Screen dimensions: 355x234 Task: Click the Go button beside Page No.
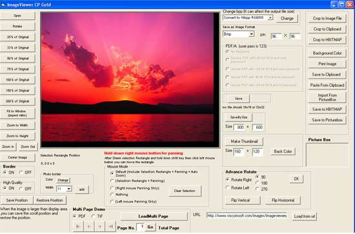pyautogui.click(x=150, y=227)
